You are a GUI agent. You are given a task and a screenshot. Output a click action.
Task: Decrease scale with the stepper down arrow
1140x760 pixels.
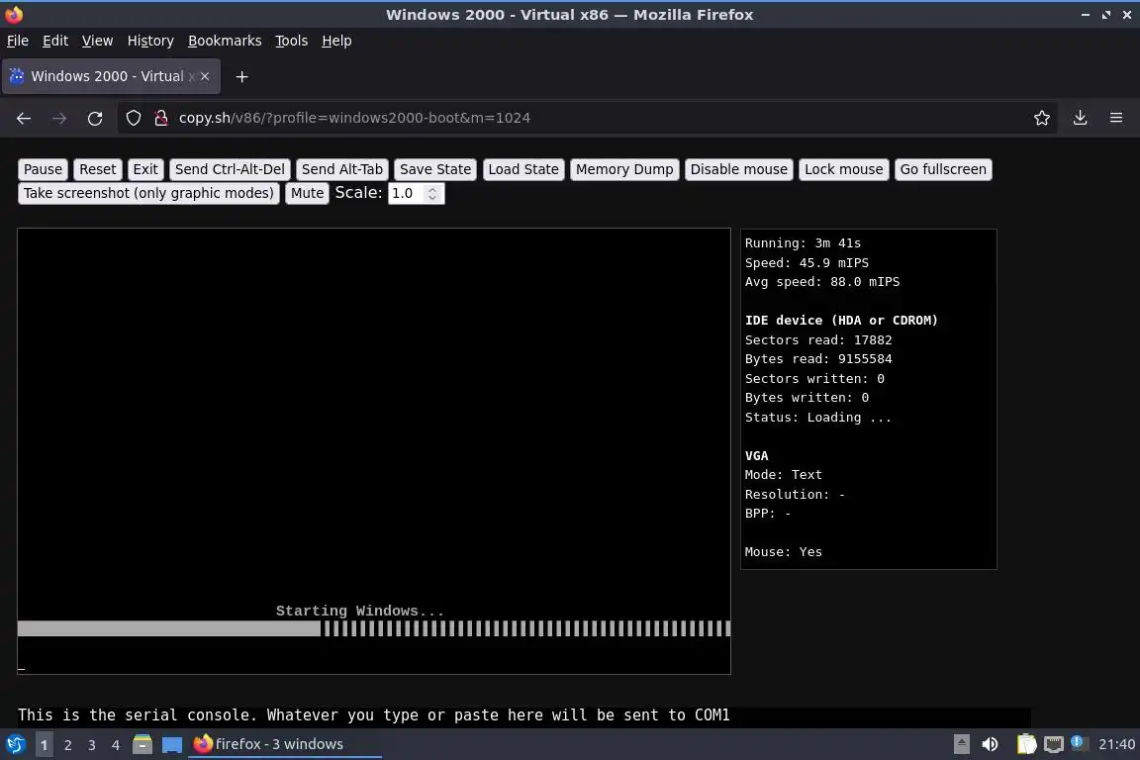click(432, 198)
